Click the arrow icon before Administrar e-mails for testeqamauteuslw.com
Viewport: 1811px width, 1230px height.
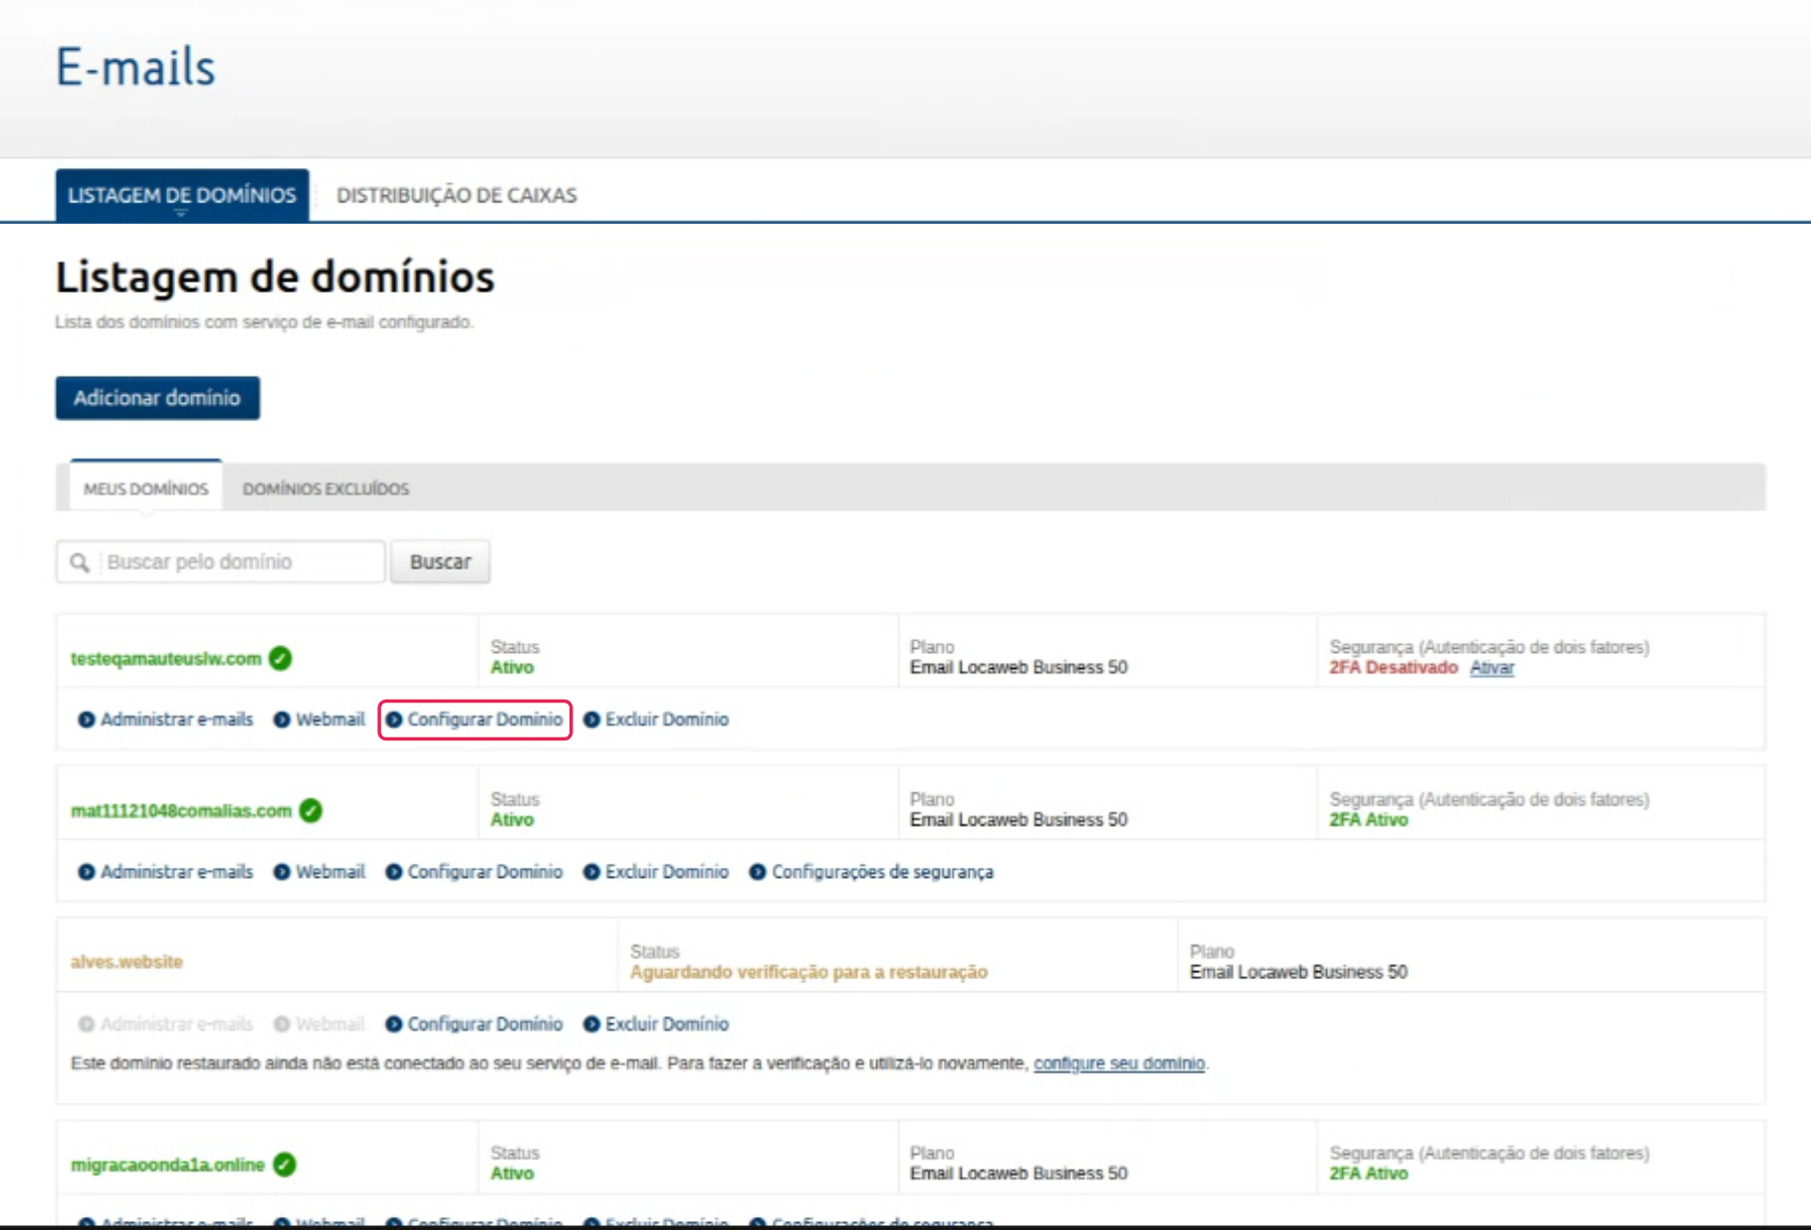[x=87, y=718]
